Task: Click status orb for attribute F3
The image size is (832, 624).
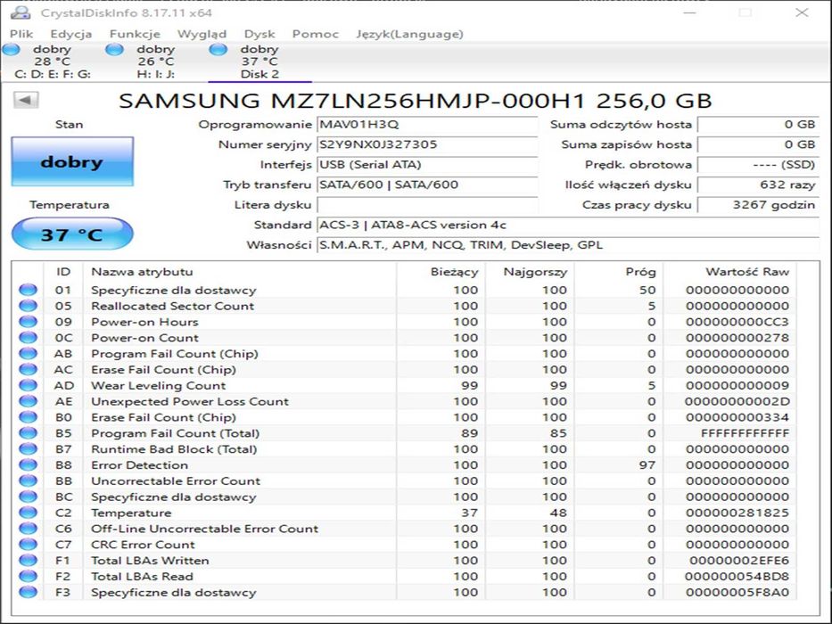Action: point(29,592)
